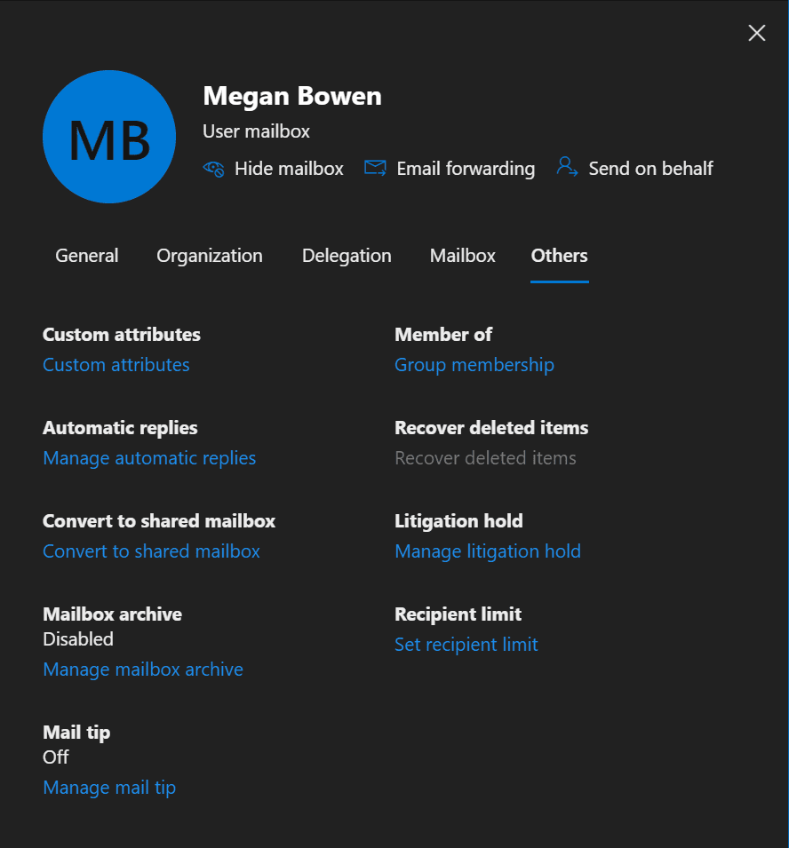Click the greyed Recover deleted items link

pyautogui.click(x=485, y=458)
